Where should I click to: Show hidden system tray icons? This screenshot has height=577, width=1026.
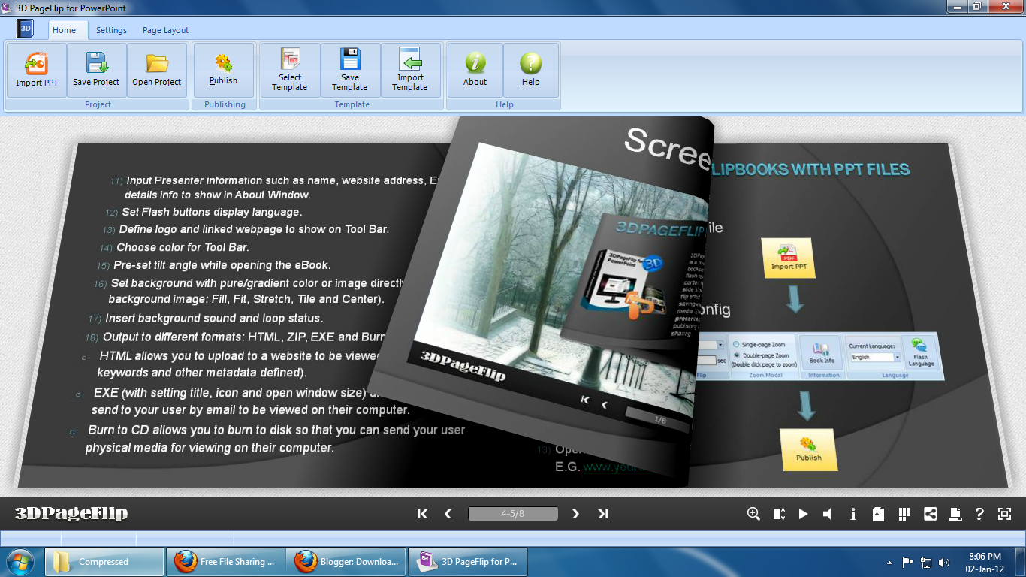coord(890,562)
